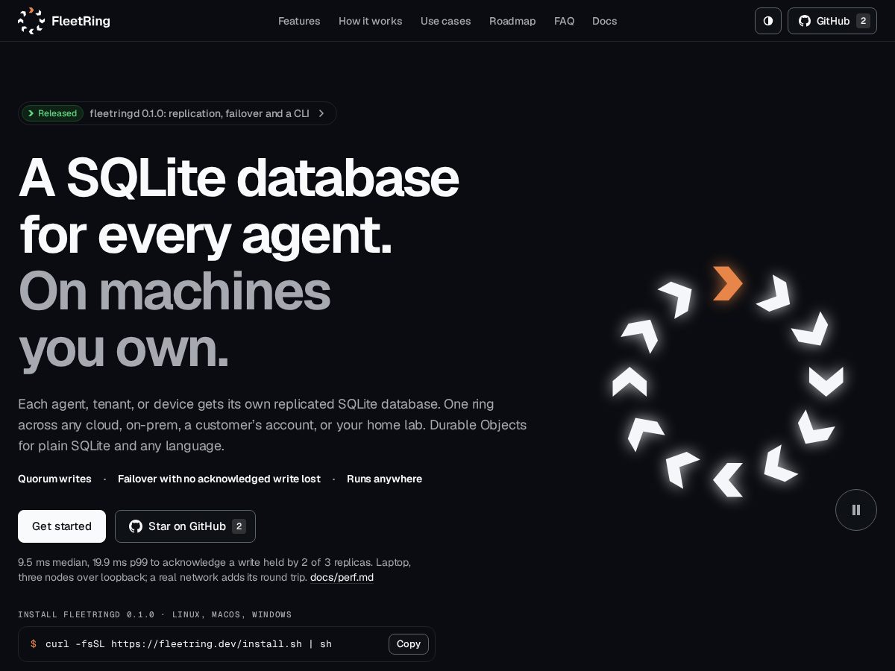Click the orange chevron in the ring
895x671 pixels.
point(727,283)
